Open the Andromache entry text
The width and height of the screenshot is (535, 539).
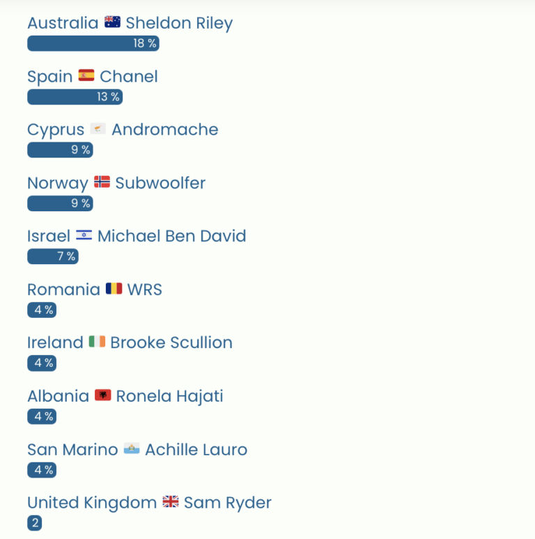coord(164,130)
